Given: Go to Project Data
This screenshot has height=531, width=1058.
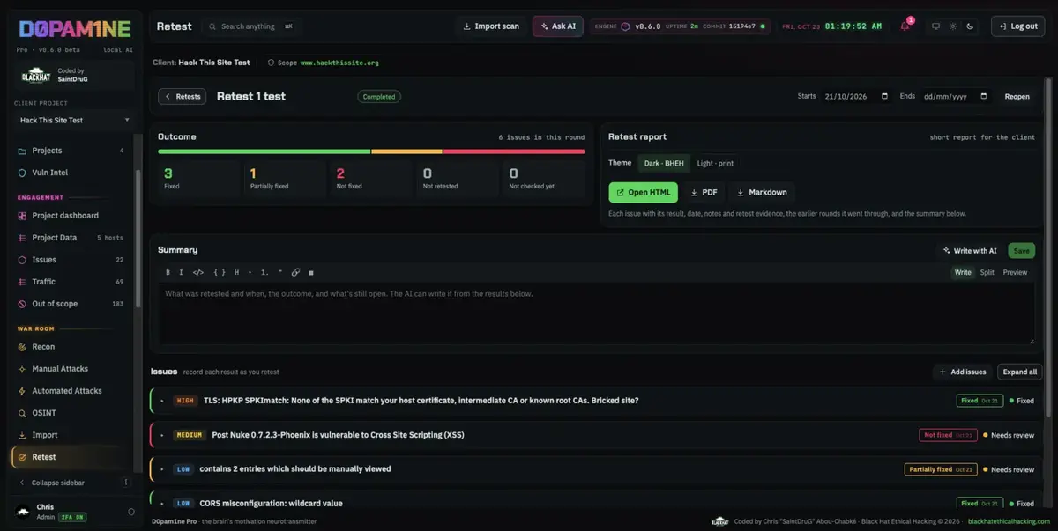Looking at the screenshot, I should 71,238.
